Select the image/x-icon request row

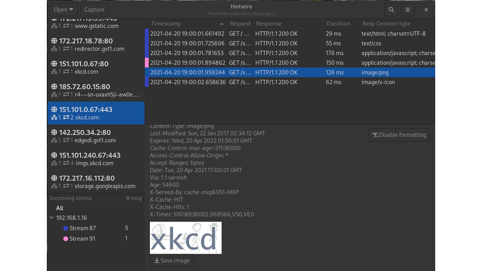point(288,83)
